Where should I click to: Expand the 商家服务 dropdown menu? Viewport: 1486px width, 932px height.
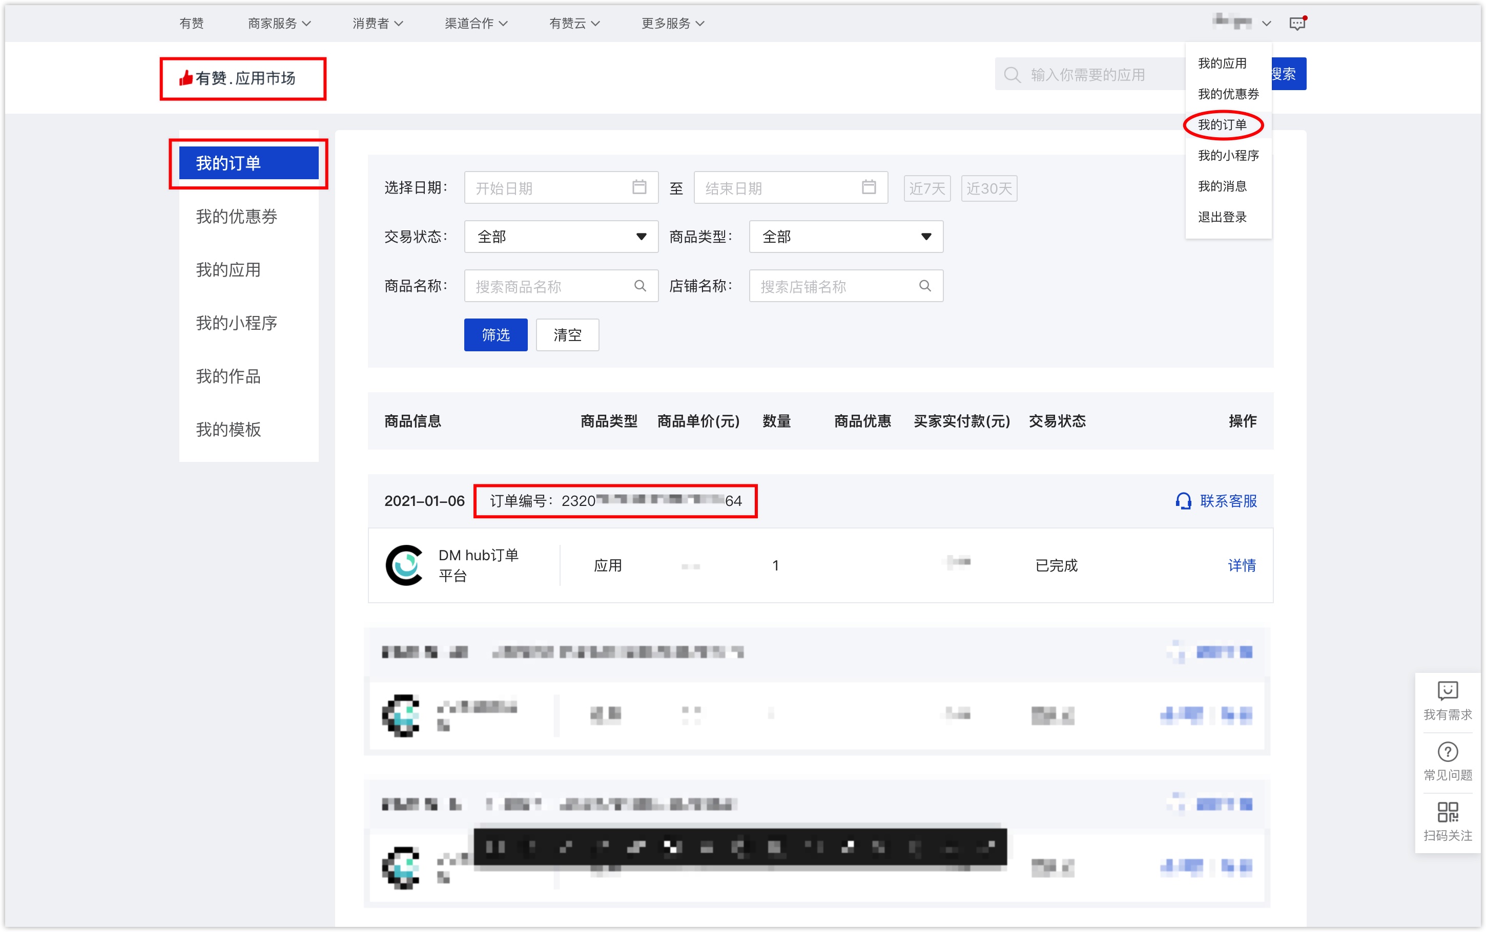(x=279, y=24)
